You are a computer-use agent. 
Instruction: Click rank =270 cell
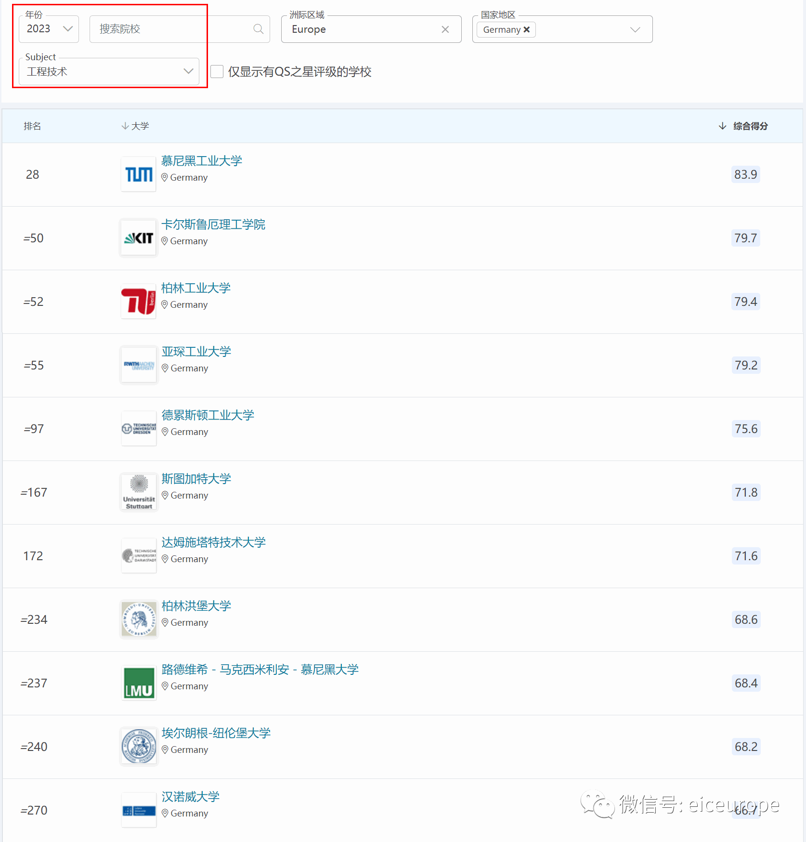(x=34, y=810)
